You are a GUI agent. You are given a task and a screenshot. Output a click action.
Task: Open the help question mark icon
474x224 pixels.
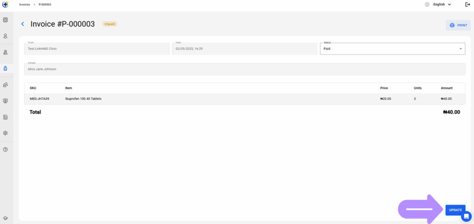(5, 150)
